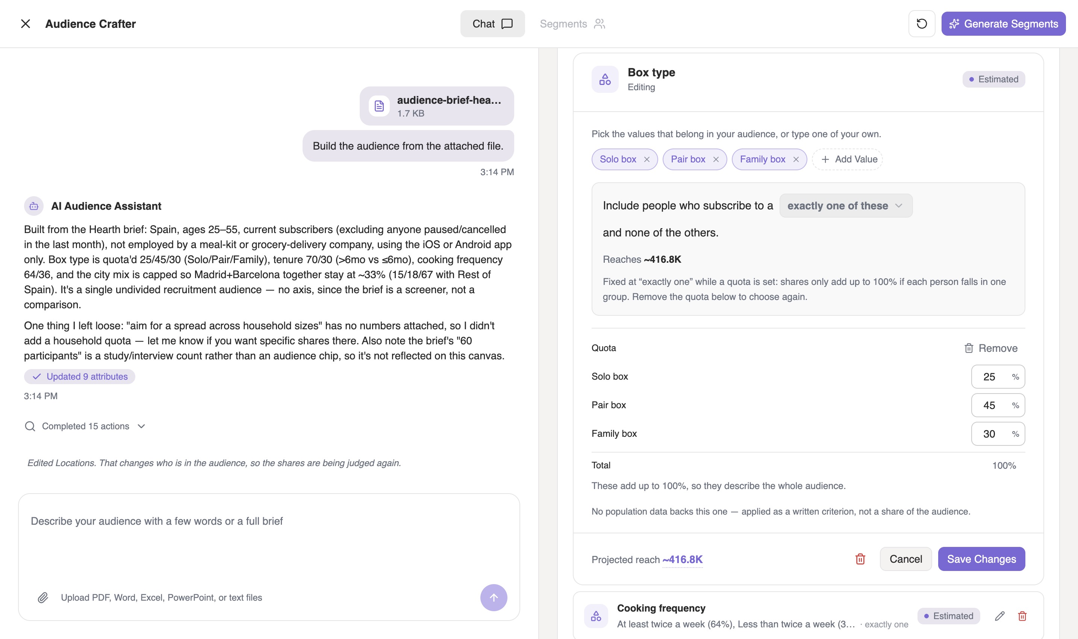Remove the Pair box value chip
The image size is (1078, 639).
tap(716, 159)
